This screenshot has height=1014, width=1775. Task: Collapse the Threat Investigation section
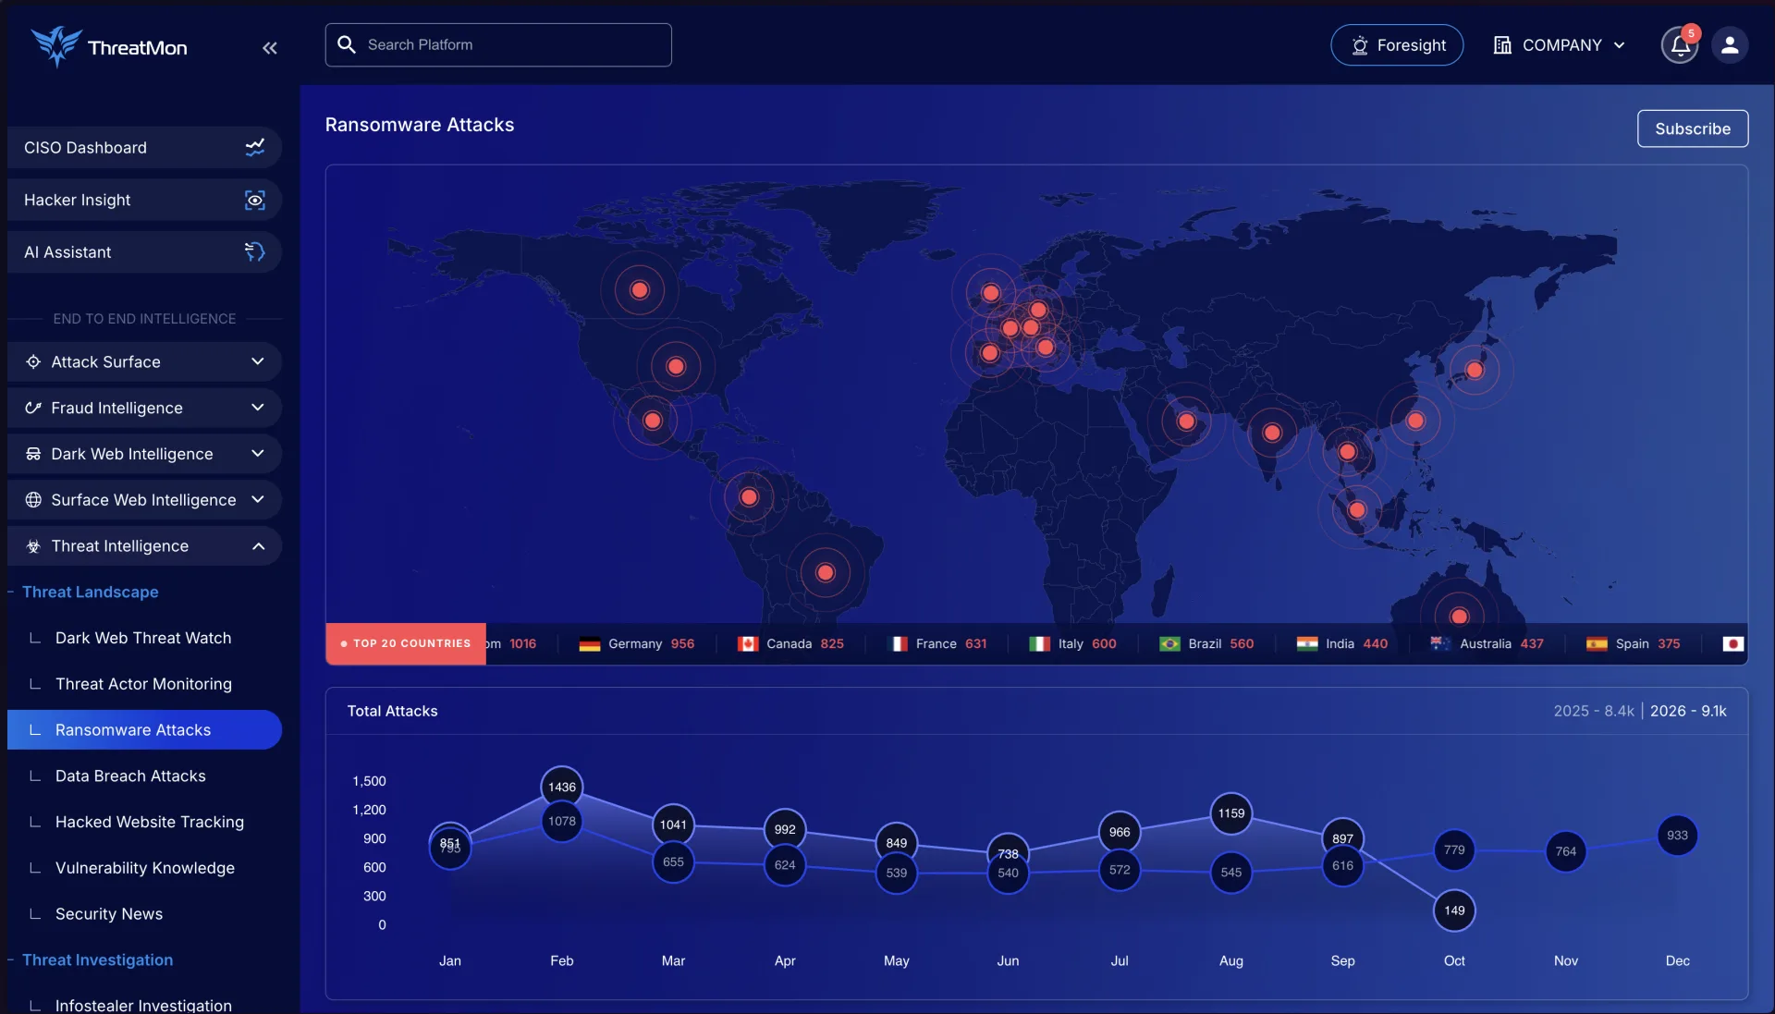[97, 959]
